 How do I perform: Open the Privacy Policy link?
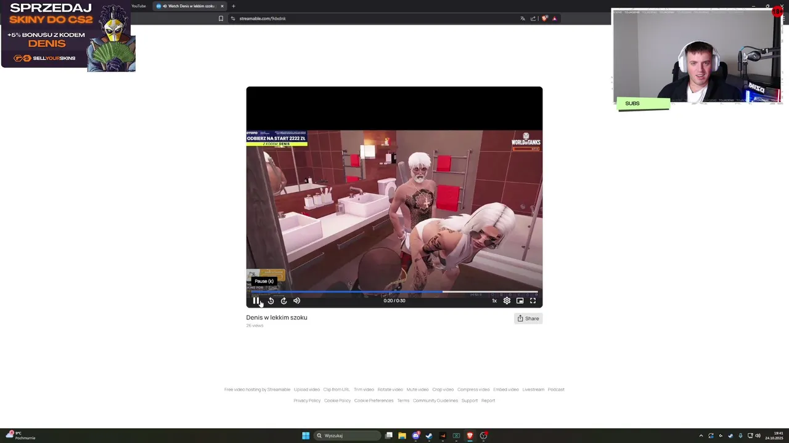tap(307, 401)
